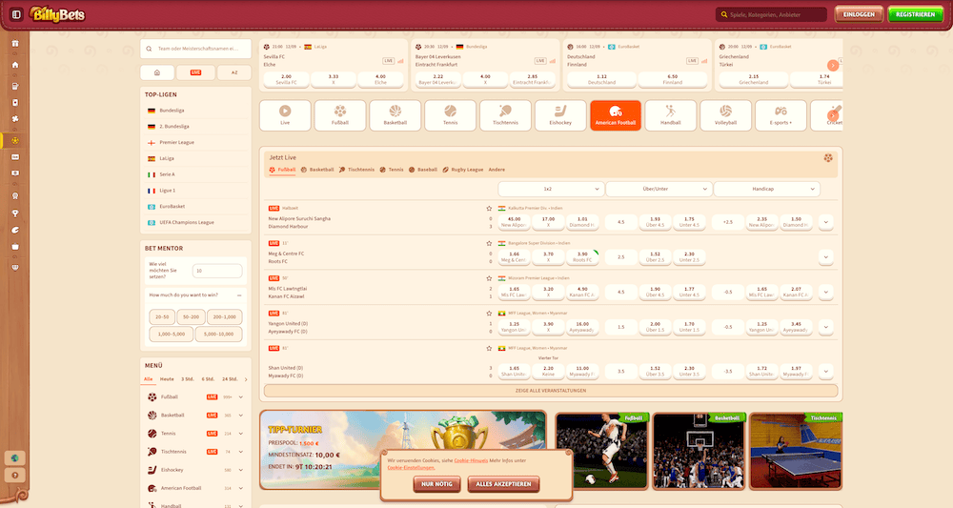953x508 pixels.
Task: Select the Heute time filter tab
Action: (167, 378)
